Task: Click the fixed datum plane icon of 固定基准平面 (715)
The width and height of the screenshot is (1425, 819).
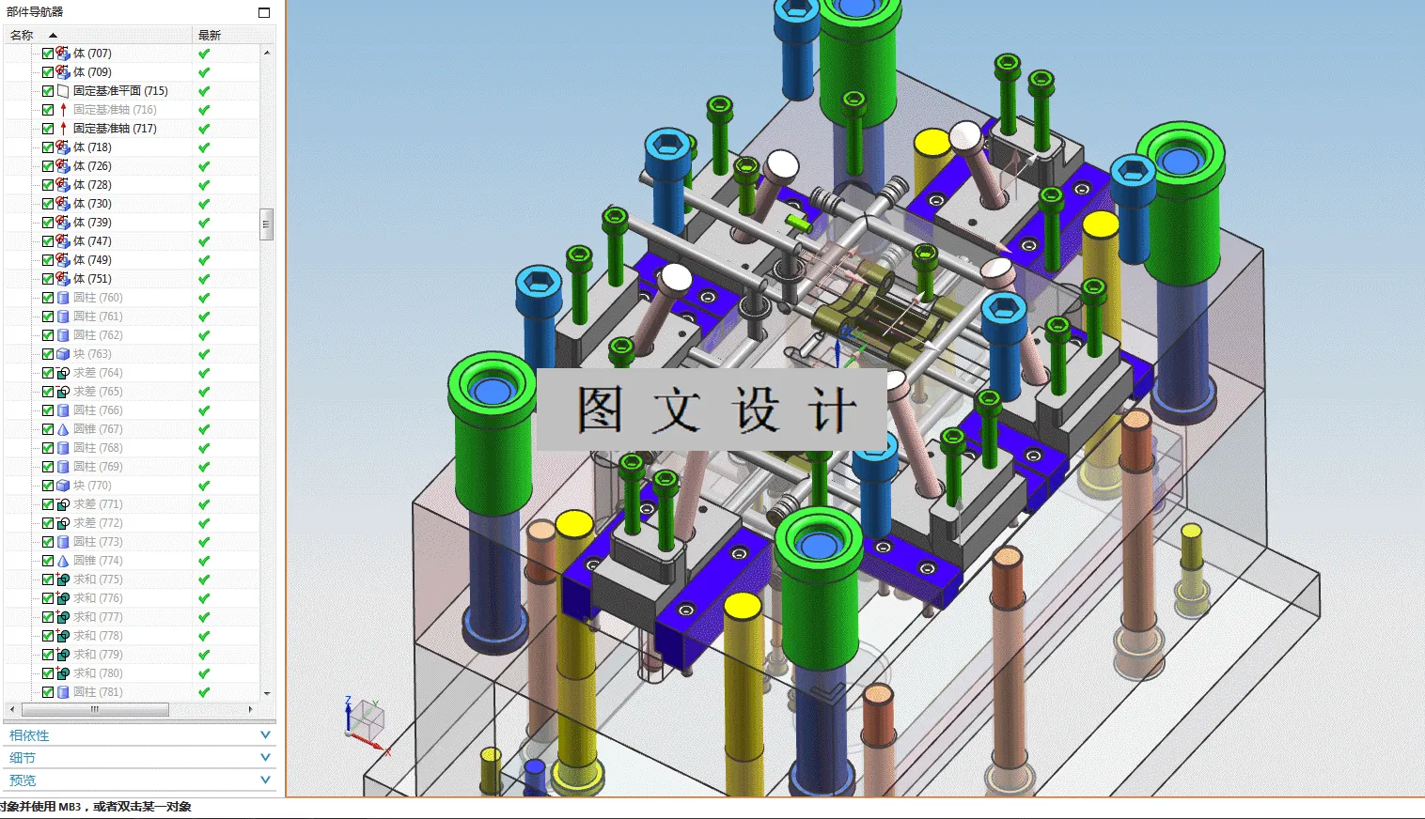Action: pyautogui.click(x=61, y=90)
